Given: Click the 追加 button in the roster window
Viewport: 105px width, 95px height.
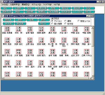Looking at the screenshot, I should click(20, 20).
